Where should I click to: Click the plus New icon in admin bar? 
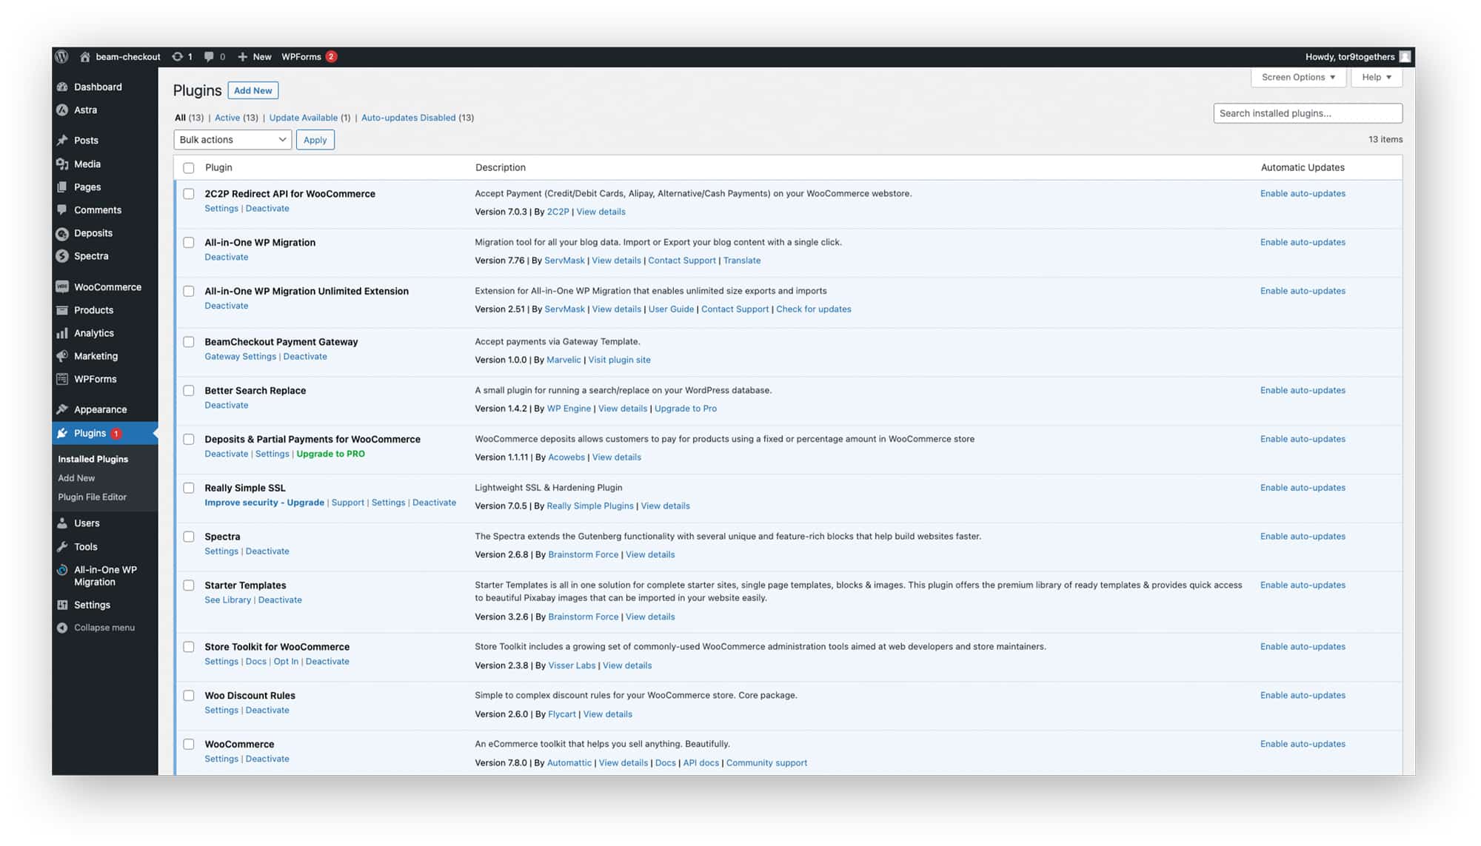click(242, 56)
